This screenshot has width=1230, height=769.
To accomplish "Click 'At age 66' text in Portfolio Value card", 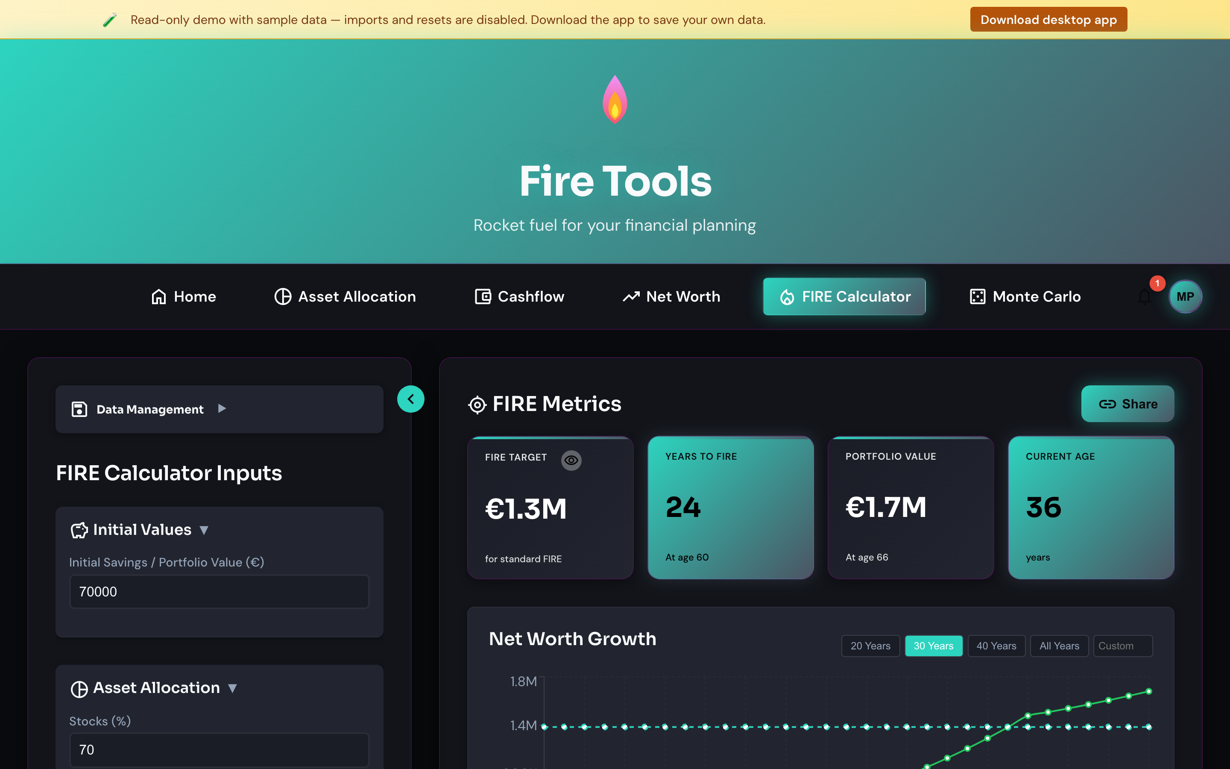I will 867,558.
